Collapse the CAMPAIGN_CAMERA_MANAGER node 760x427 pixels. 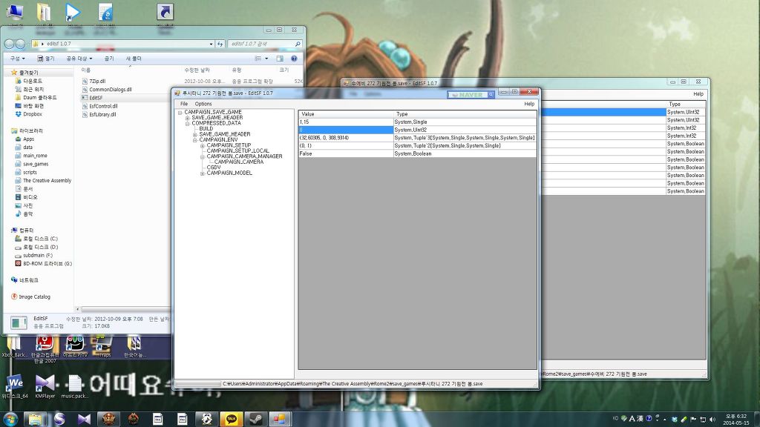point(203,156)
